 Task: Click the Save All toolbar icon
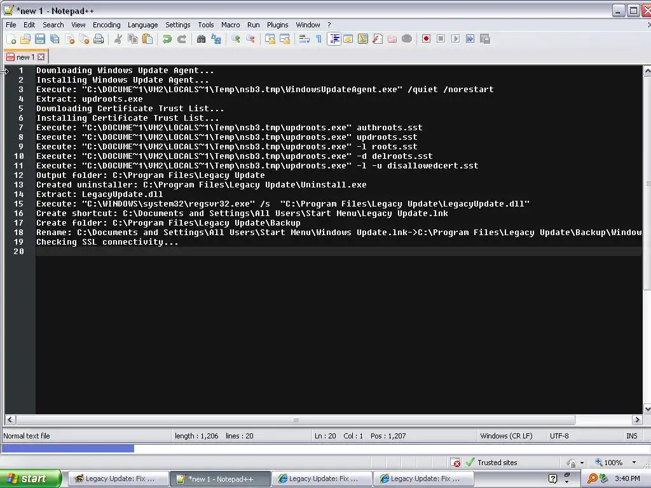[x=55, y=39]
